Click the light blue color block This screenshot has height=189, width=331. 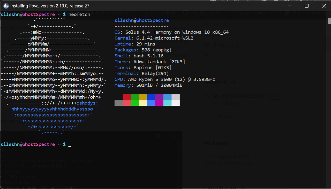pos(151,103)
